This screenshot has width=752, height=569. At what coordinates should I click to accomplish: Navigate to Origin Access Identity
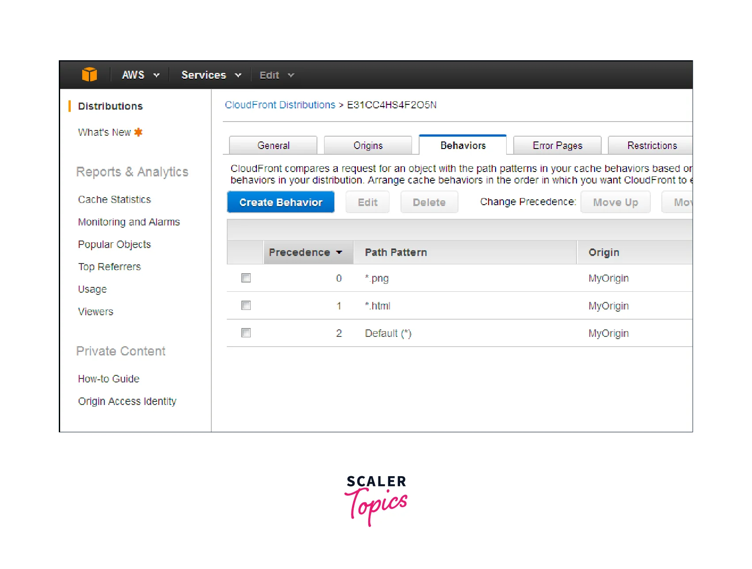[127, 401]
